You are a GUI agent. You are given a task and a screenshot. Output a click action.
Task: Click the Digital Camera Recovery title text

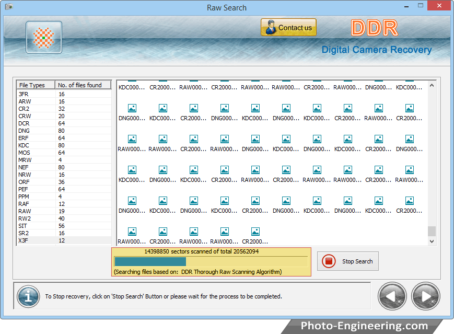click(377, 50)
